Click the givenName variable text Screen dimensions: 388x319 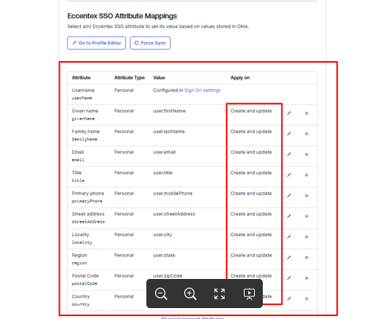click(83, 119)
